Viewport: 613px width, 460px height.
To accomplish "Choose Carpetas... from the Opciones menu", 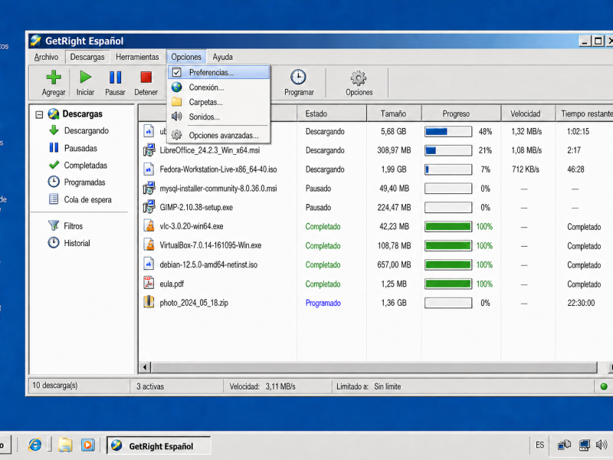I will click(x=219, y=102).
